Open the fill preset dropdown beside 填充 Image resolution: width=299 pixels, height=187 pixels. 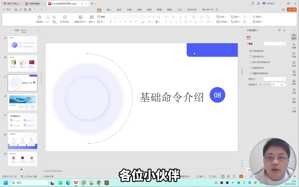point(275,44)
